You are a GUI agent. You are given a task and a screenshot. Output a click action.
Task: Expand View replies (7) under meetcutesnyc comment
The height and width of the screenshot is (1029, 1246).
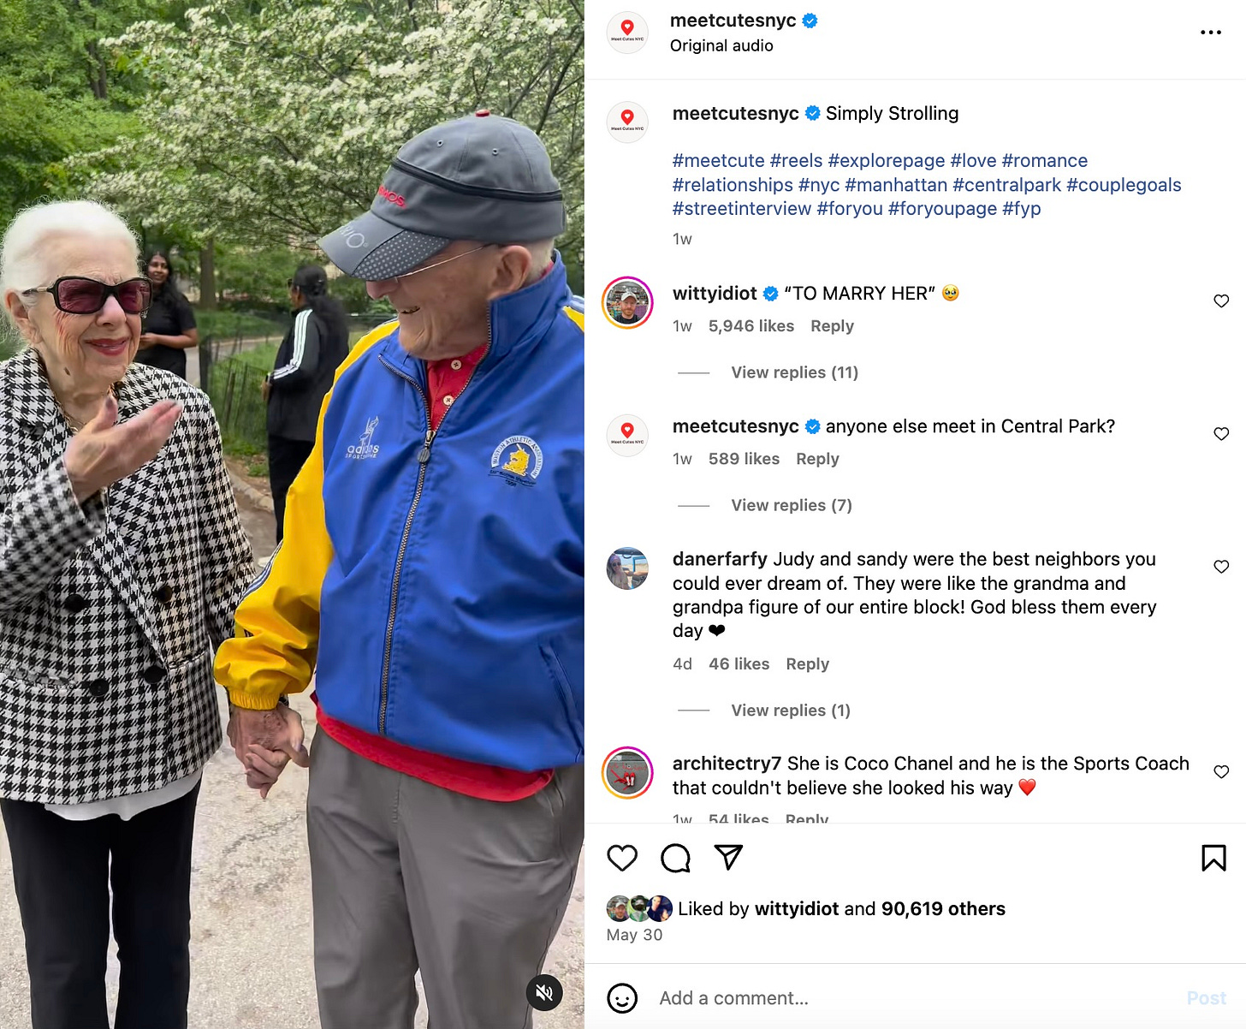(792, 505)
